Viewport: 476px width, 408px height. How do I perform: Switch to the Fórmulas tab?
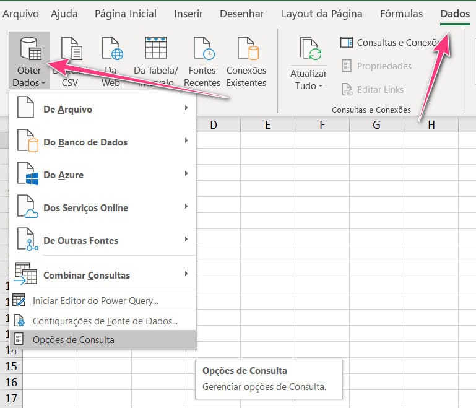(401, 14)
